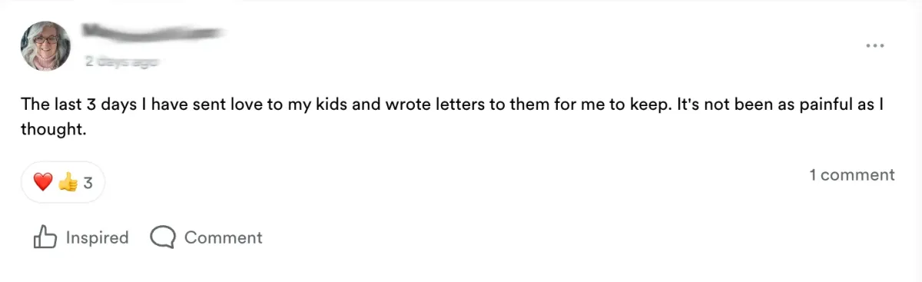Click the Comment speech bubble icon
Image resolution: width=922 pixels, height=282 pixels.
163,237
